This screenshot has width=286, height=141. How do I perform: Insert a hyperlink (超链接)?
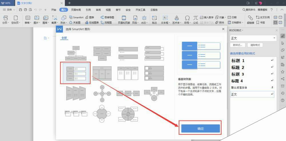pos(251,20)
